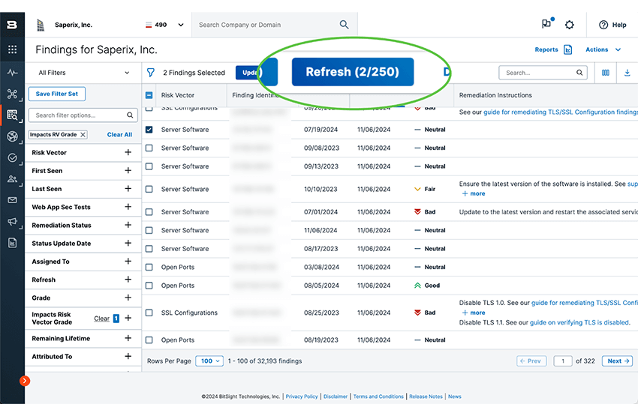
Task: Open the apps grid menu icon
Action: click(12, 49)
